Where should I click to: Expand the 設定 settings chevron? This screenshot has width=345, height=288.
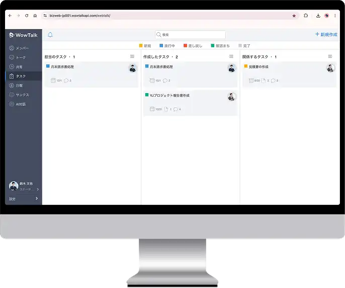tap(37, 198)
